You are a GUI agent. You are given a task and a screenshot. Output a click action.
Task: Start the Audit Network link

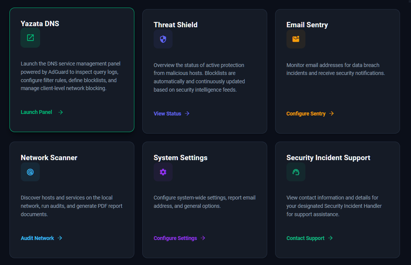click(37, 238)
